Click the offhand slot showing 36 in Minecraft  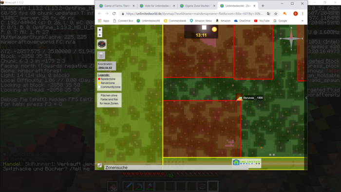tap(113, 187)
